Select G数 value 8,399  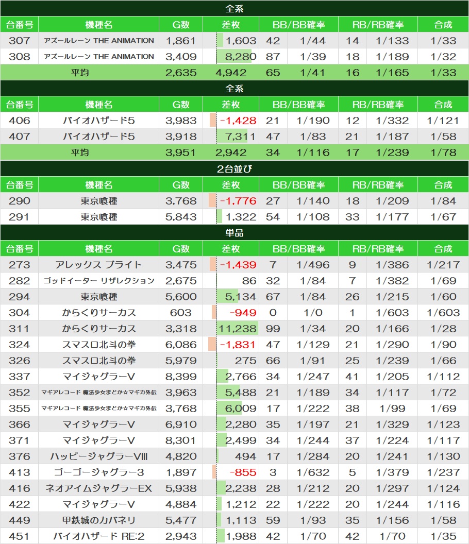[x=181, y=377]
